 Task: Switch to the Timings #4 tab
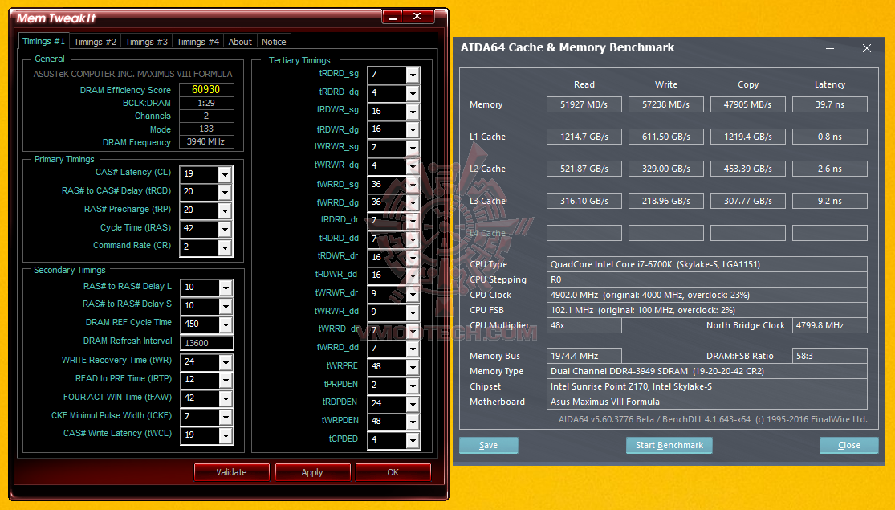[x=197, y=42]
